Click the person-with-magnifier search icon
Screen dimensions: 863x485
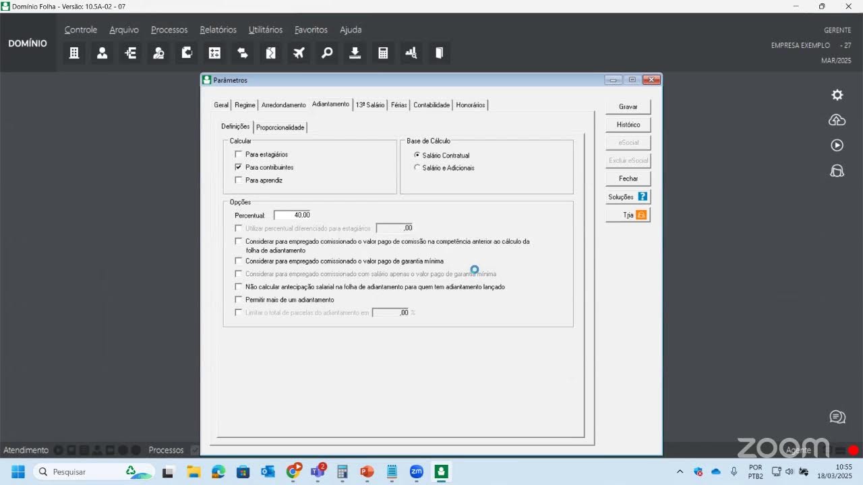pos(158,53)
